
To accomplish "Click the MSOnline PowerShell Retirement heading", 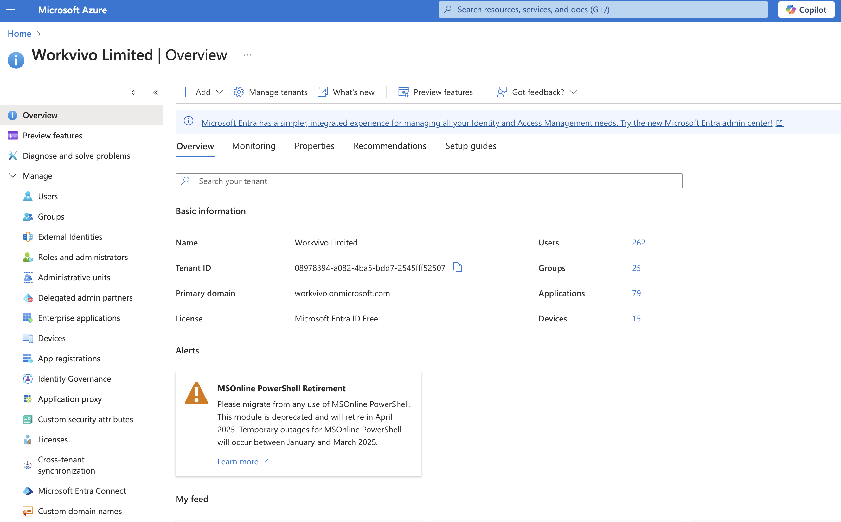I will click(x=281, y=388).
